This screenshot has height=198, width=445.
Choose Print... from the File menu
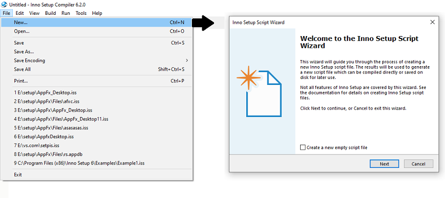[96, 80]
